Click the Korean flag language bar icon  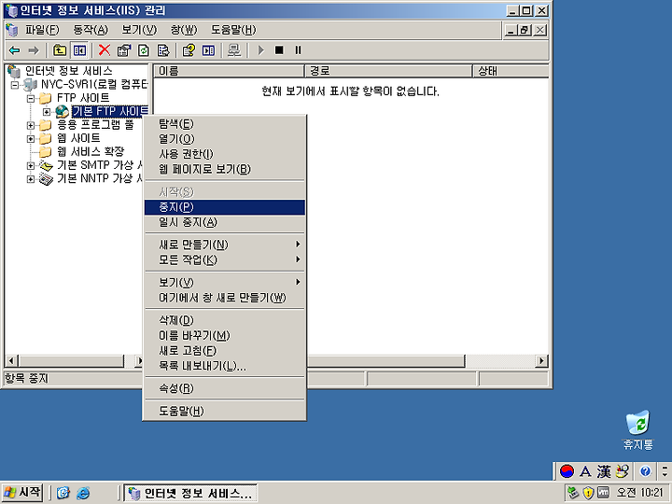point(567,471)
